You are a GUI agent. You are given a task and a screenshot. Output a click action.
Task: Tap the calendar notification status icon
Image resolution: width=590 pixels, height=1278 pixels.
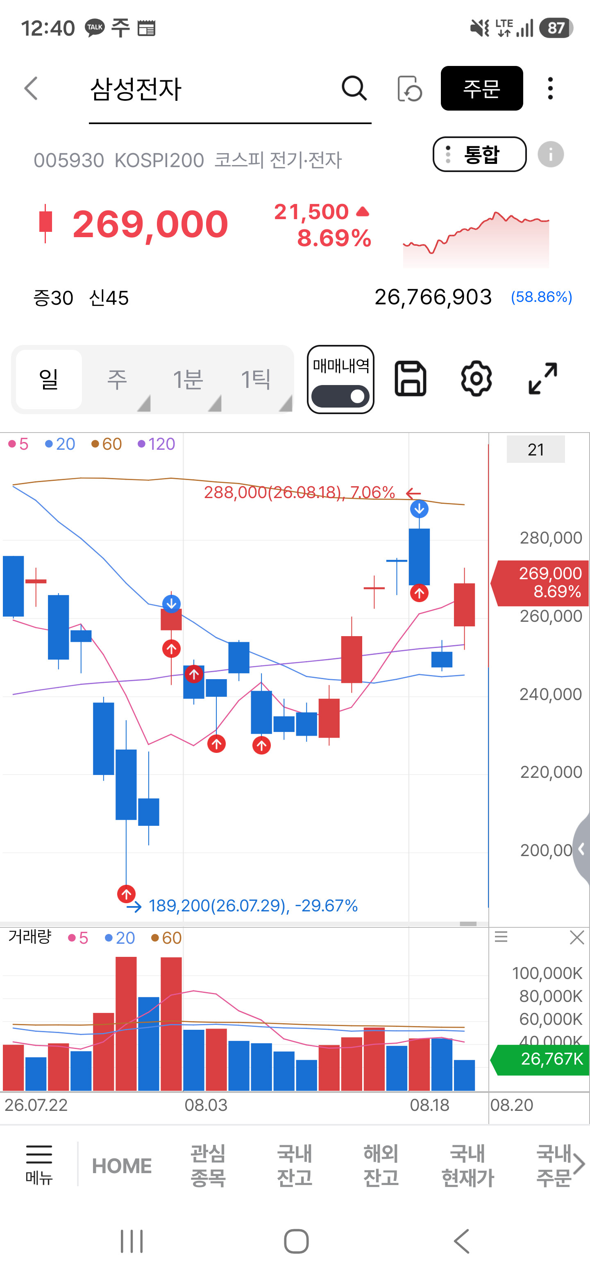pos(146,28)
